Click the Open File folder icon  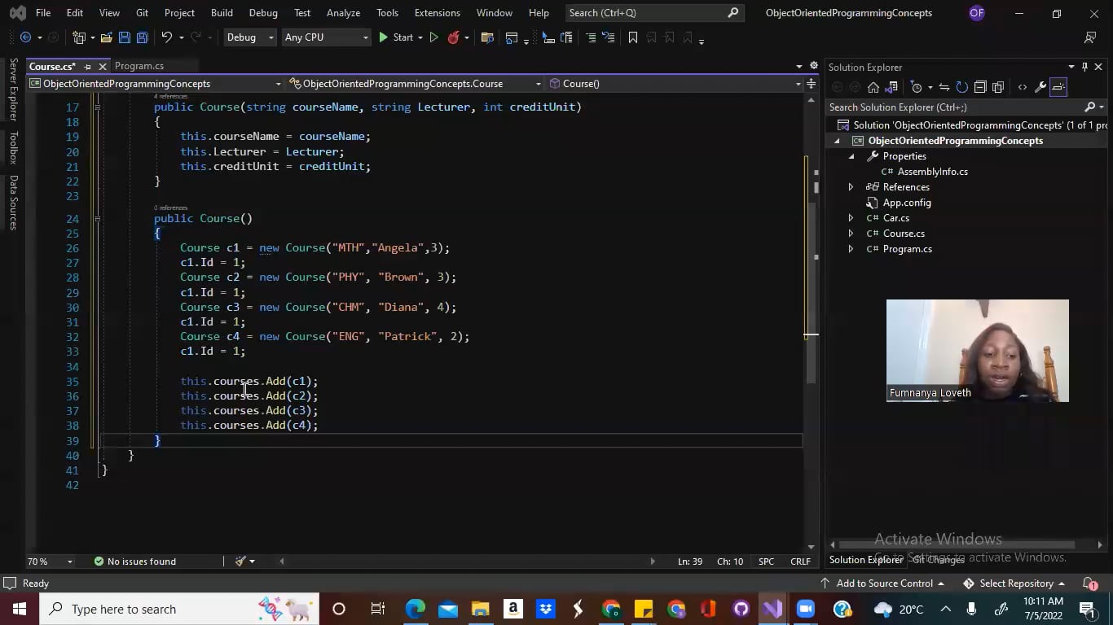point(106,37)
